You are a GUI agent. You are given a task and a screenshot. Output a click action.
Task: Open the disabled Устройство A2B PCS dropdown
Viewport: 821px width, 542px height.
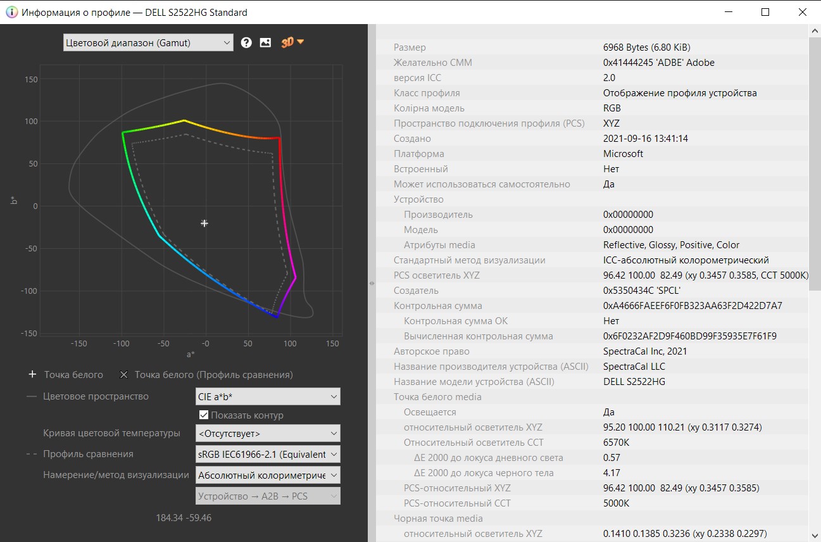coord(268,496)
